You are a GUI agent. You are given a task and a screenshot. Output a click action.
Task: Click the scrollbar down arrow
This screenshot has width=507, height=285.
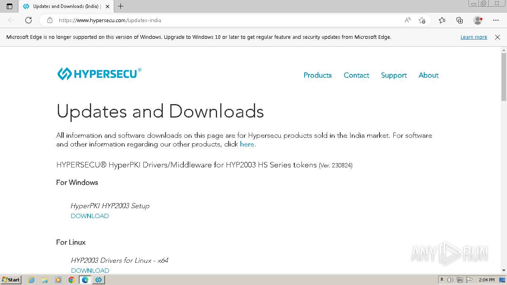(x=504, y=270)
